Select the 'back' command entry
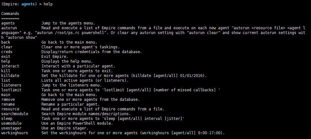This screenshot has width=311, height=139. pyautogui.click(x=6, y=42)
